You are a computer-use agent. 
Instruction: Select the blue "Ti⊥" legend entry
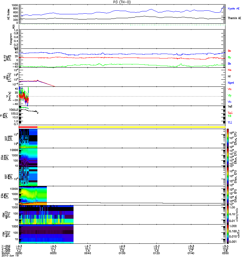(230, 123)
